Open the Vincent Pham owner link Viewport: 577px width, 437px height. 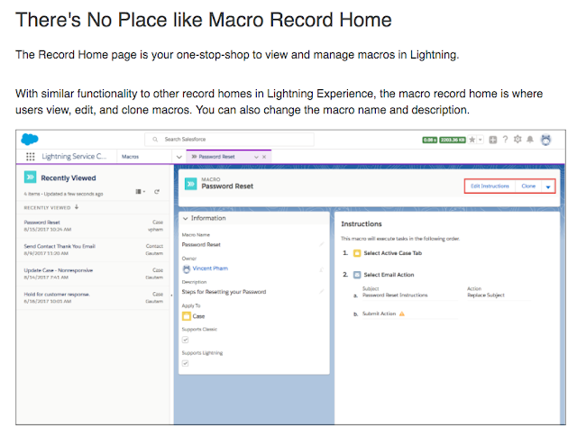[x=210, y=269]
